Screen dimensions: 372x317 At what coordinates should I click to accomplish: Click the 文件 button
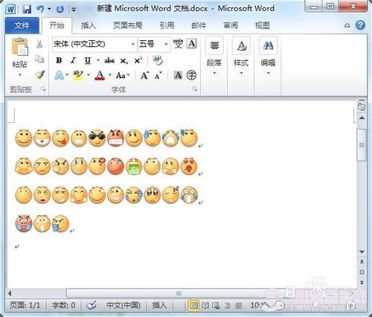click(22, 25)
